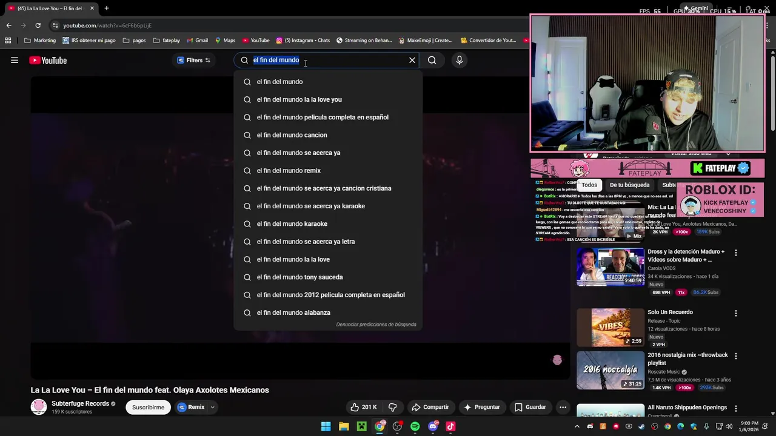Viewport: 776px width, 436px height.
Task: Choose 'el fin del mundo se acerca ya letra'
Action: coord(328,242)
